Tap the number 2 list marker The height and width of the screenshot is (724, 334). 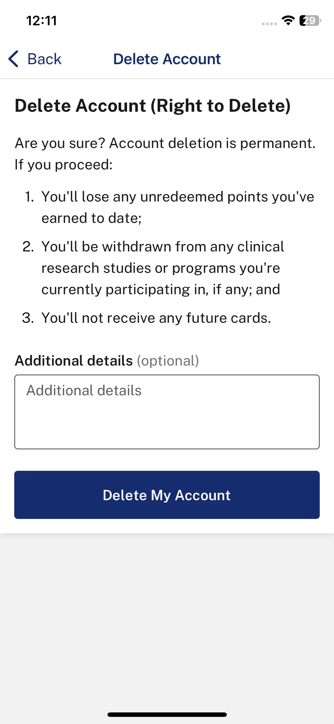28,246
